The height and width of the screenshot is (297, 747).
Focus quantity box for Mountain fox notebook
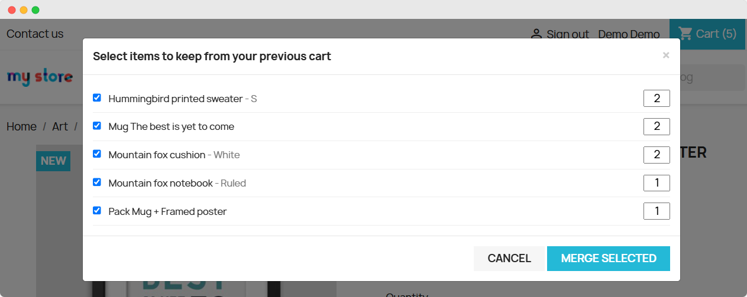[x=657, y=183]
